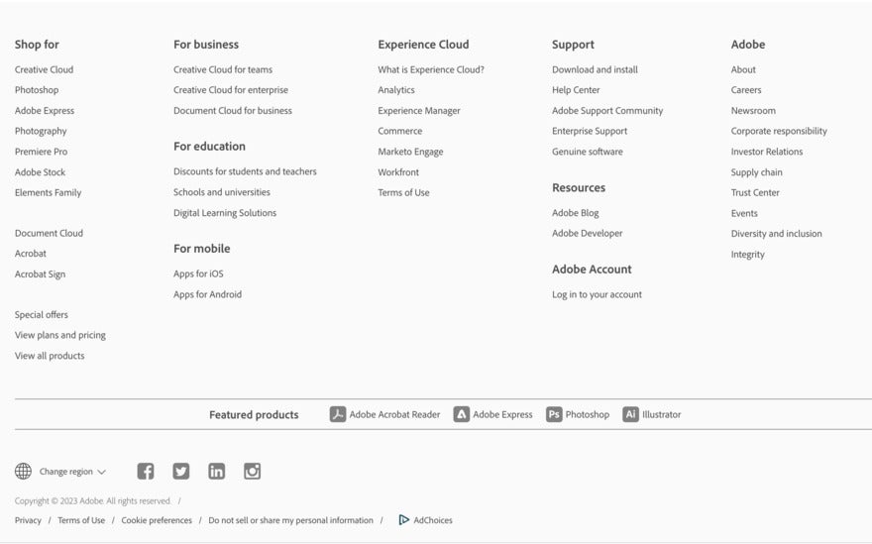872x544 pixels.
Task: Open Apps for Android link
Action: (x=207, y=294)
